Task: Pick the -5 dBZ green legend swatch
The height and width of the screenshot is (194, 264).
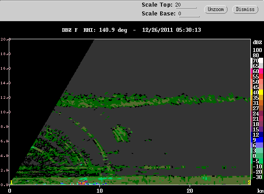Action: (261, 161)
